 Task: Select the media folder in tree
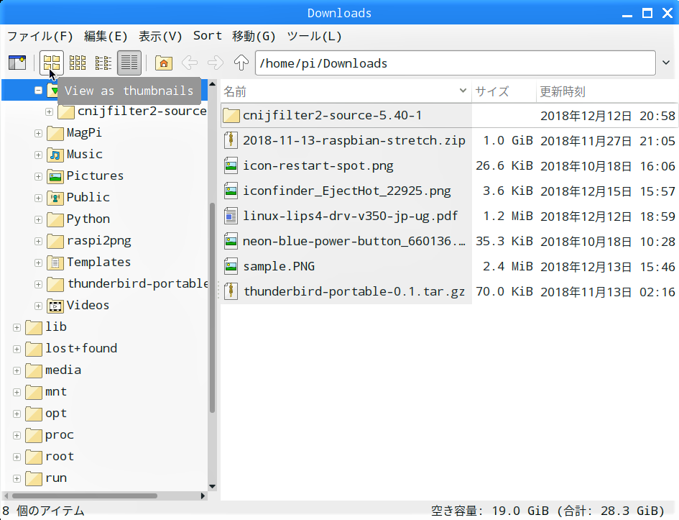tap(53, 370)
